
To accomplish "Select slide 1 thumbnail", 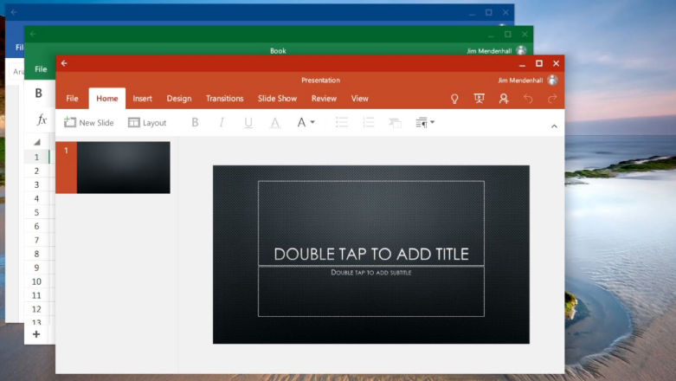I will coord(123,167).
